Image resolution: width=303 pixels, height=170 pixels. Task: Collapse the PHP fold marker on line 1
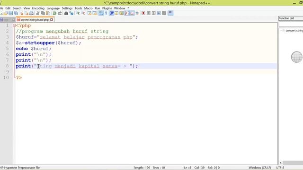tap(14, 25)
